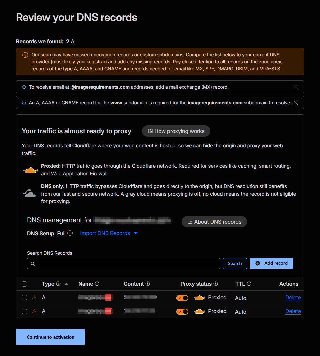
Task: Focus the Search DNS Records input field
Action: [x=123, y=263]
